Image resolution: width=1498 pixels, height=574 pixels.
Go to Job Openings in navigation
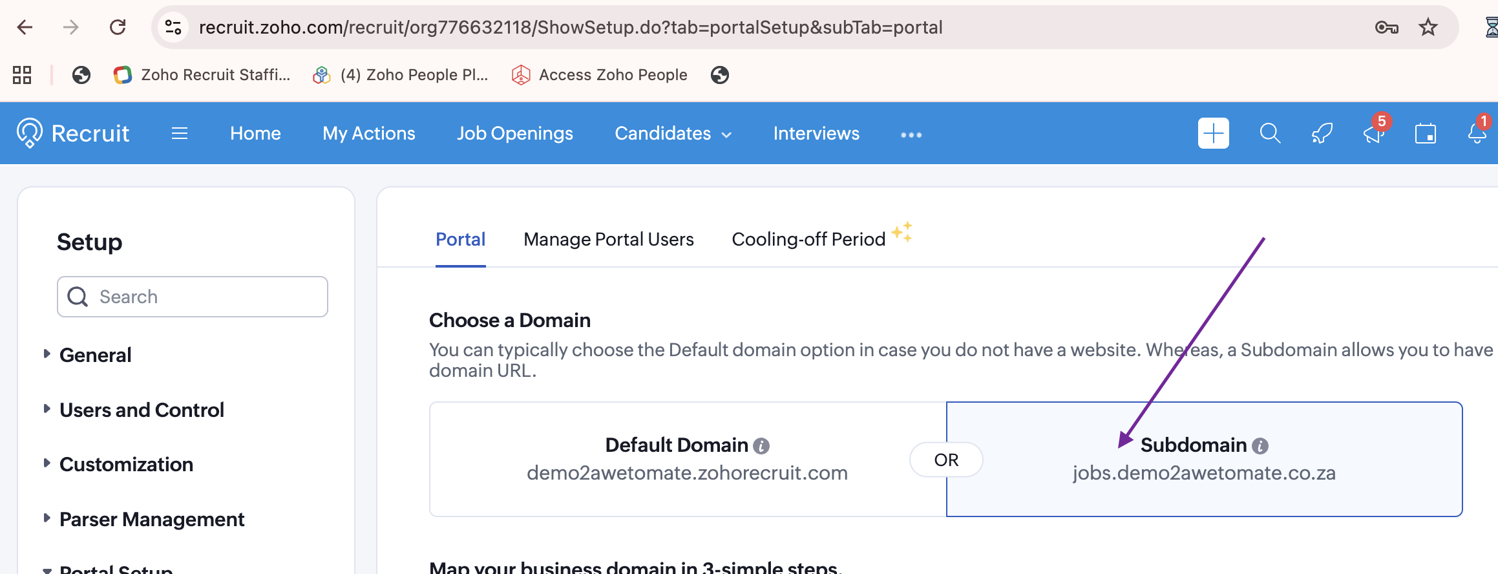514,134
